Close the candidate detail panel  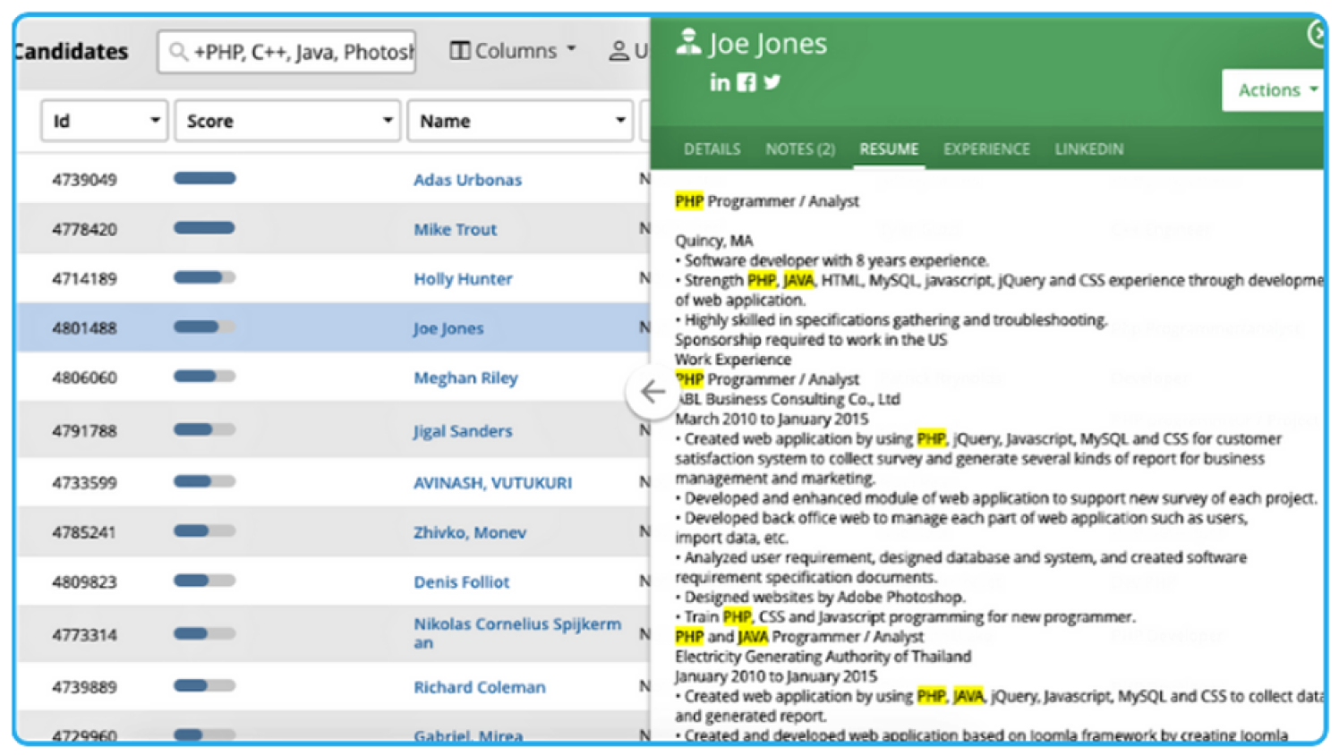pyautogui.click(x=1317, y=34)
